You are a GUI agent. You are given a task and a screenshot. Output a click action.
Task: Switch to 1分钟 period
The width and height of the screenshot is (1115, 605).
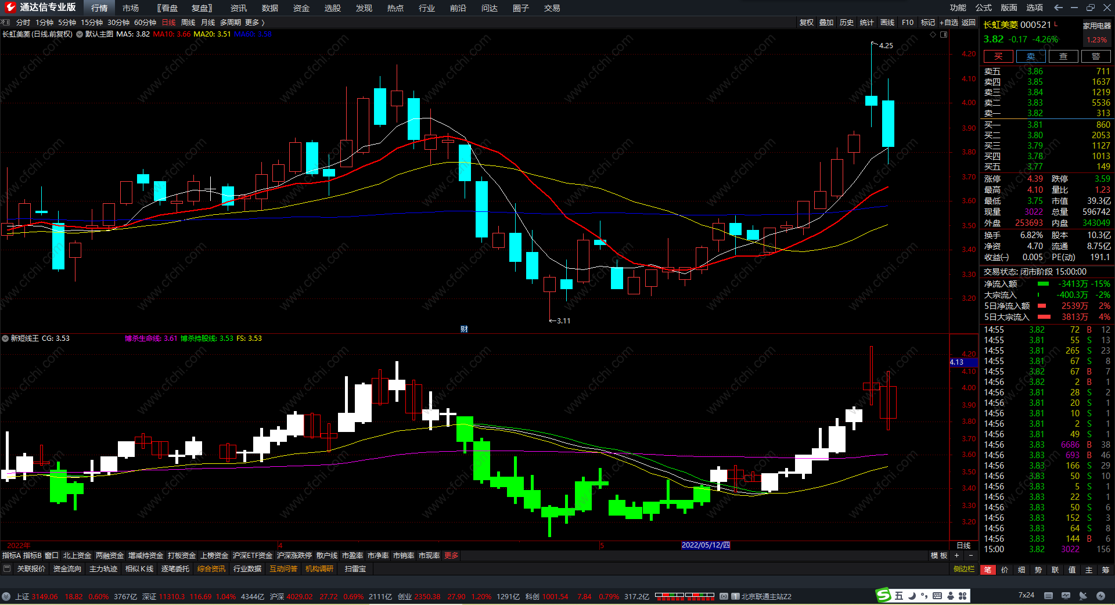tap(45, 22)
